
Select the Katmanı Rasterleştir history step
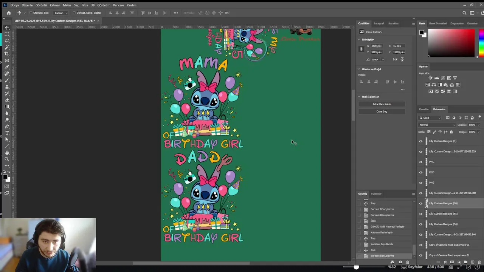pos(382,232)
